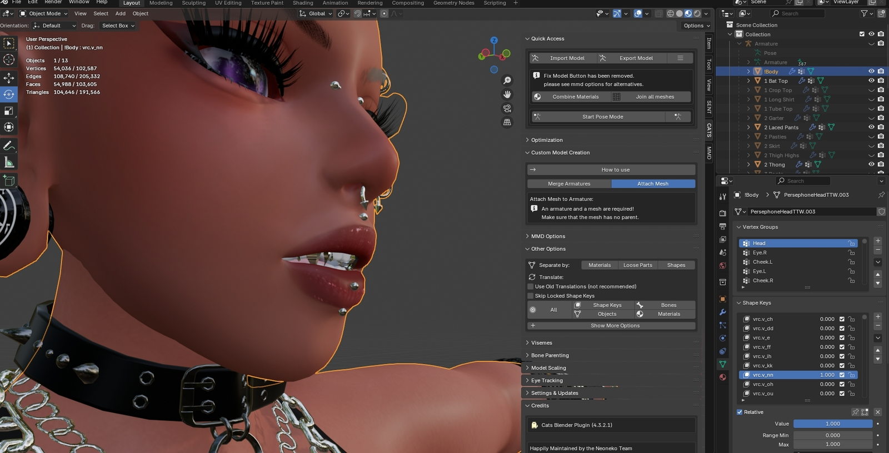Image resolution: width=889 pixels, height=453 pixels.
Task: Switch to perspective/orthographic grid icon
Action: pyautogui.click(x=507, y=122)
